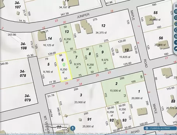Click the green marker pin in lot 6

tap(64, 65)
